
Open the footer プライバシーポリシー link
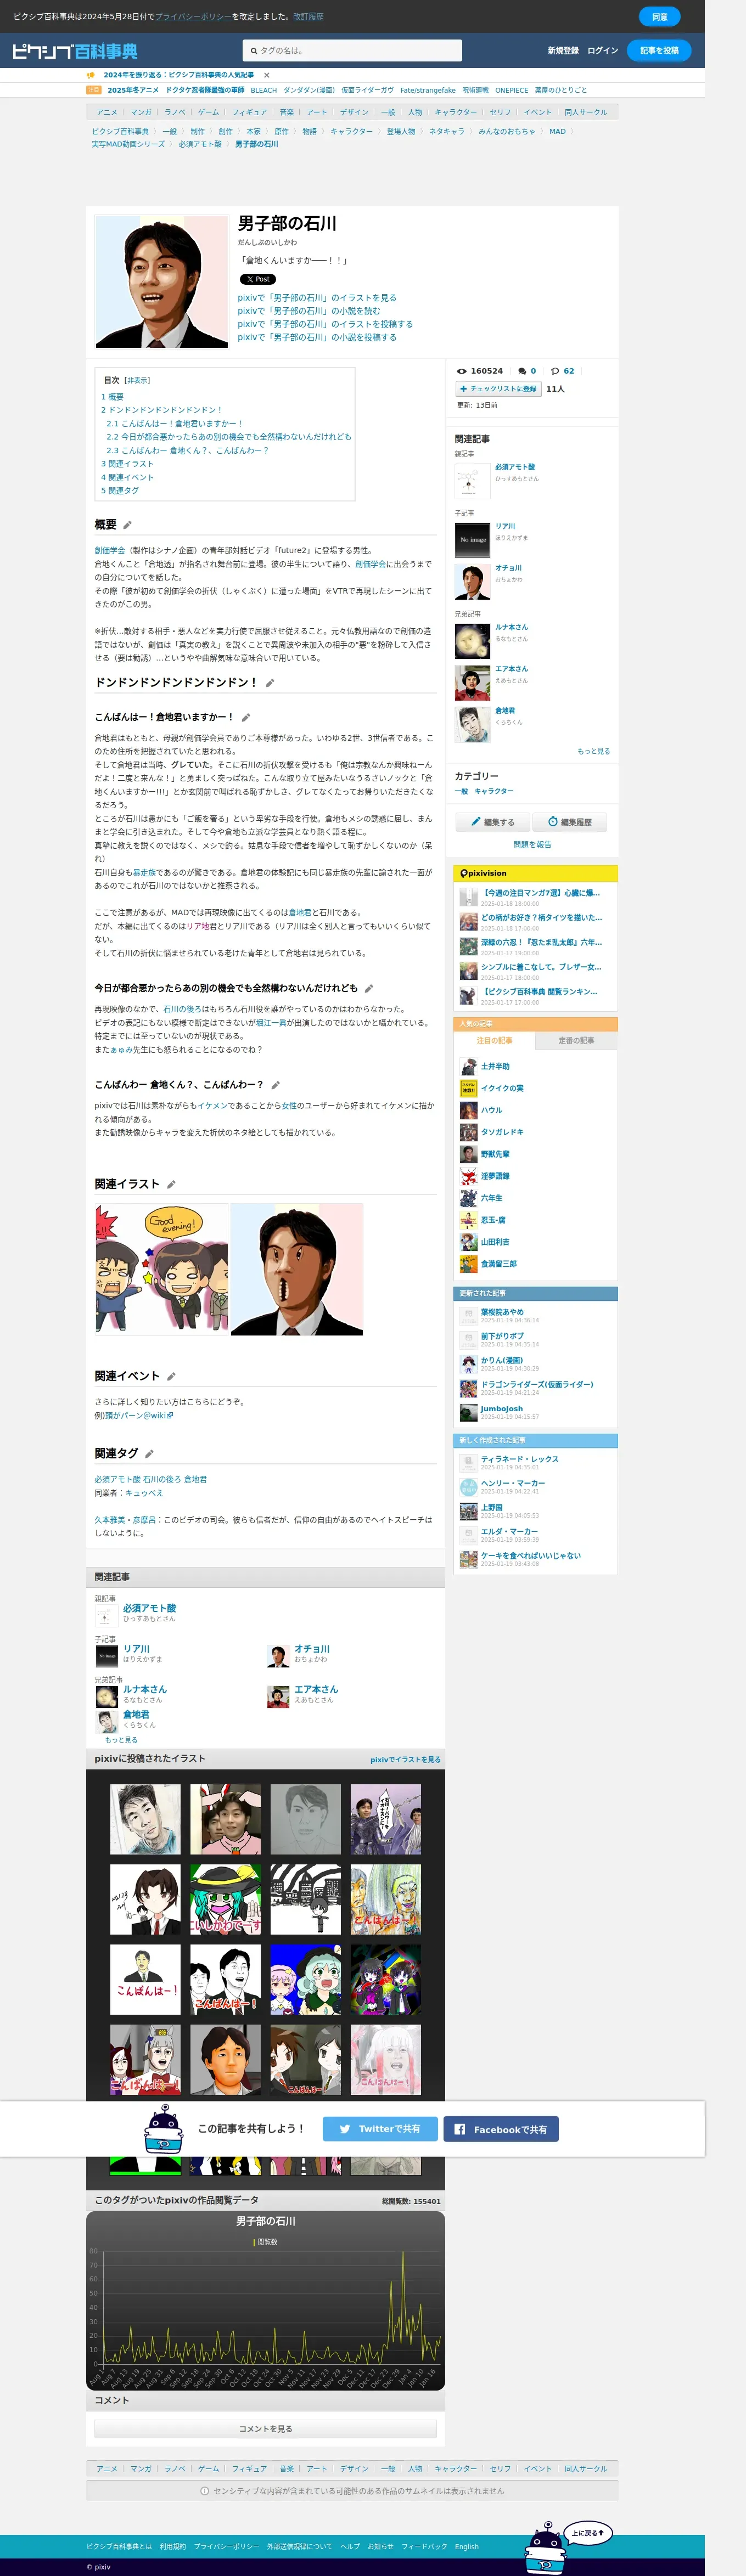tap(226, 2547)
